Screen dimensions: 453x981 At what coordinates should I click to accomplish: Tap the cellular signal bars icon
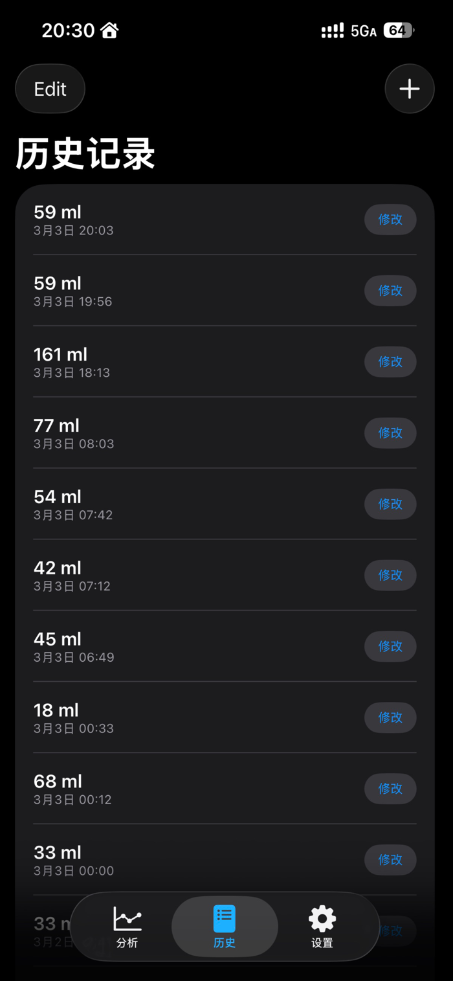coord(333,30)
